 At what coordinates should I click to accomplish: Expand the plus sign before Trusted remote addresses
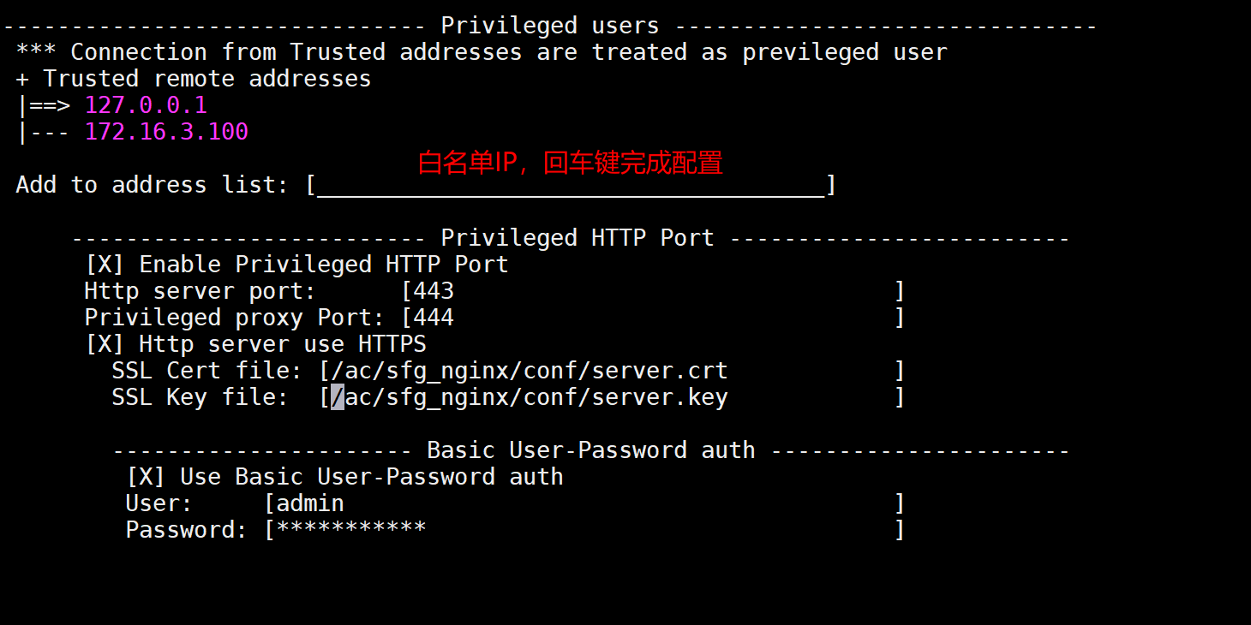[22, 79]
